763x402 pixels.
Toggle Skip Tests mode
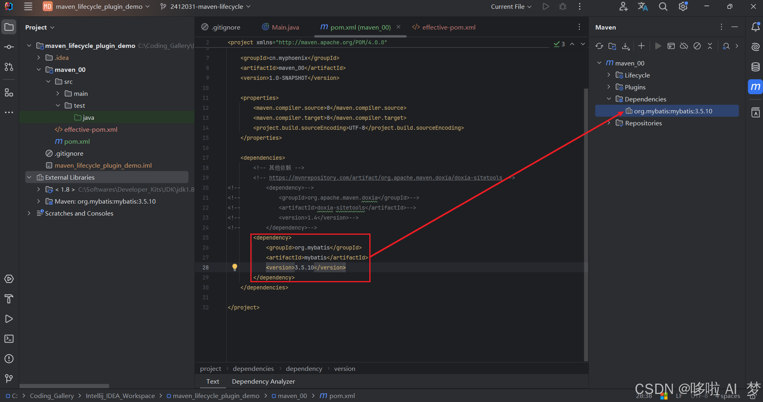click(x=697, y=46)
